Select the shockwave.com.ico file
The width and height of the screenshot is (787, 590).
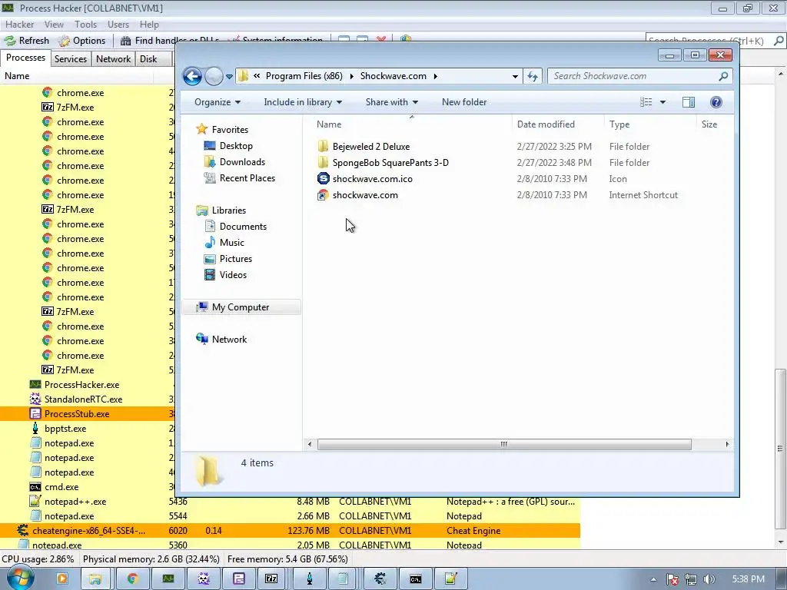click(x=373, y=178)
